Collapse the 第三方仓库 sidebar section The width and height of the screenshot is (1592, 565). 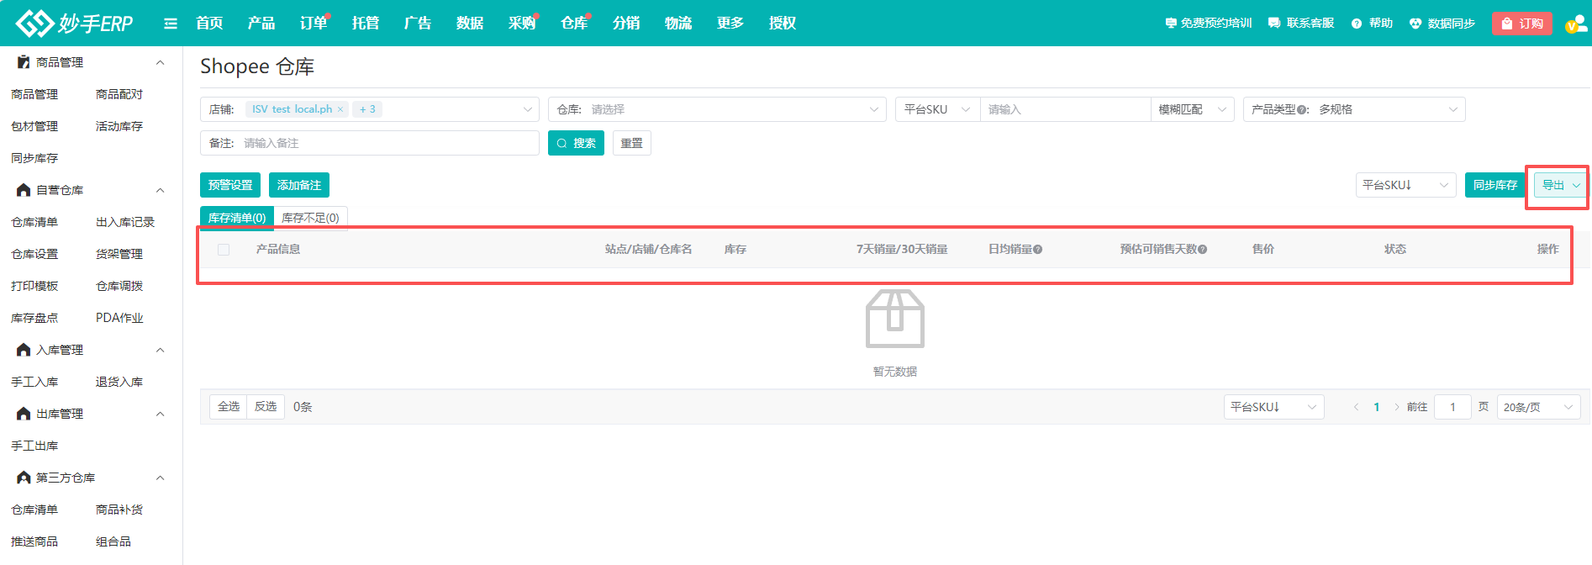click(x=161, y=478)
